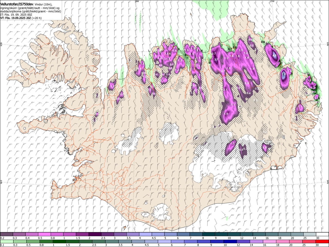Choose the 1.5 purple swatch in upper legend
The height and width of the screenshot is (247, 329).
82,234
